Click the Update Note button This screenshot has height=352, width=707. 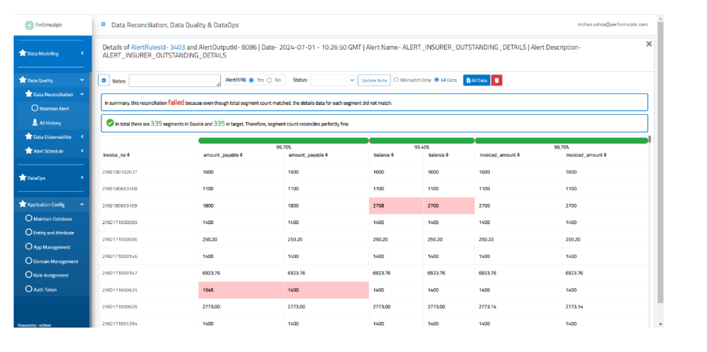374,80
